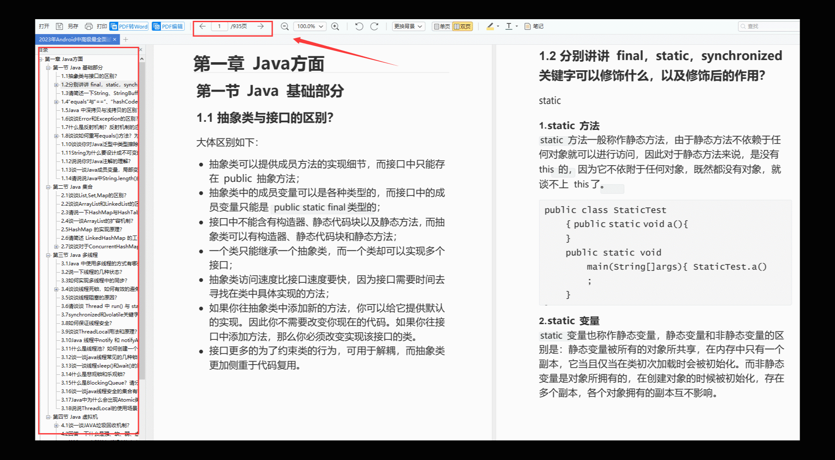Select the highlighter color pen tool

(x=490, y=26)
